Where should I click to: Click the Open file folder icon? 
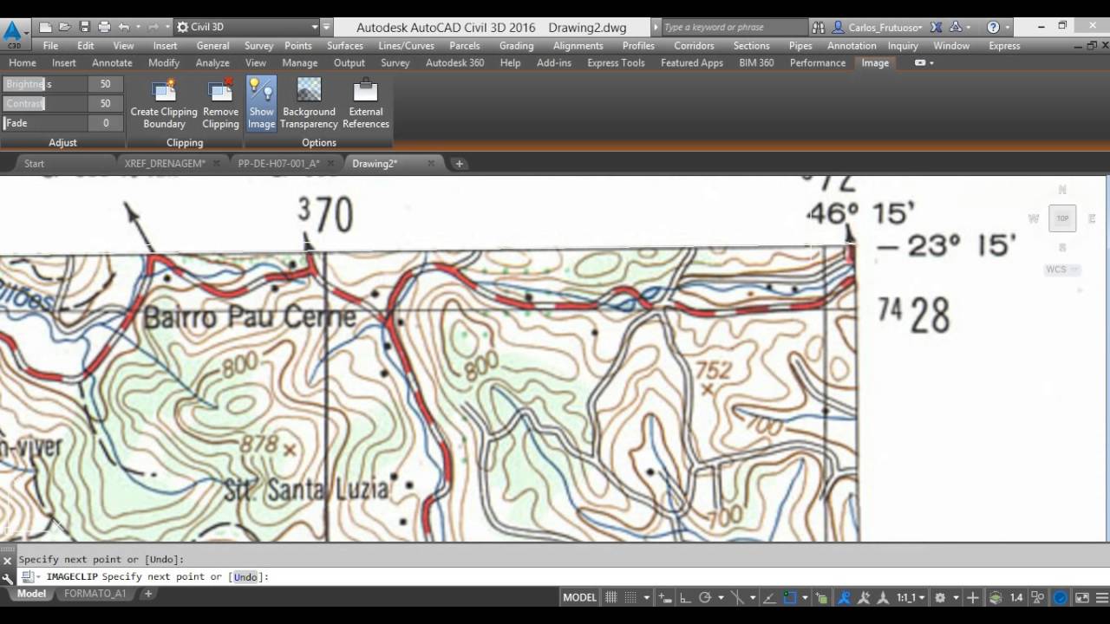[x=65, y=27]
